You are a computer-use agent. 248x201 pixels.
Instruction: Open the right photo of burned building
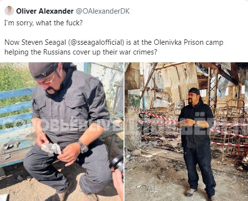pyautogui.click(x=186, y=131)
